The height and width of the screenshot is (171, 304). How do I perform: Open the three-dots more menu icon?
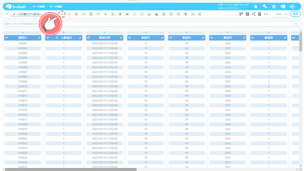pos(62,14)
